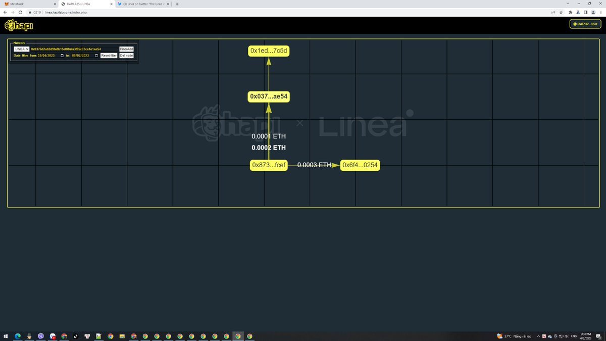Click the Del node button
Viewport: 606px width, 341px height.
point(126,56)
